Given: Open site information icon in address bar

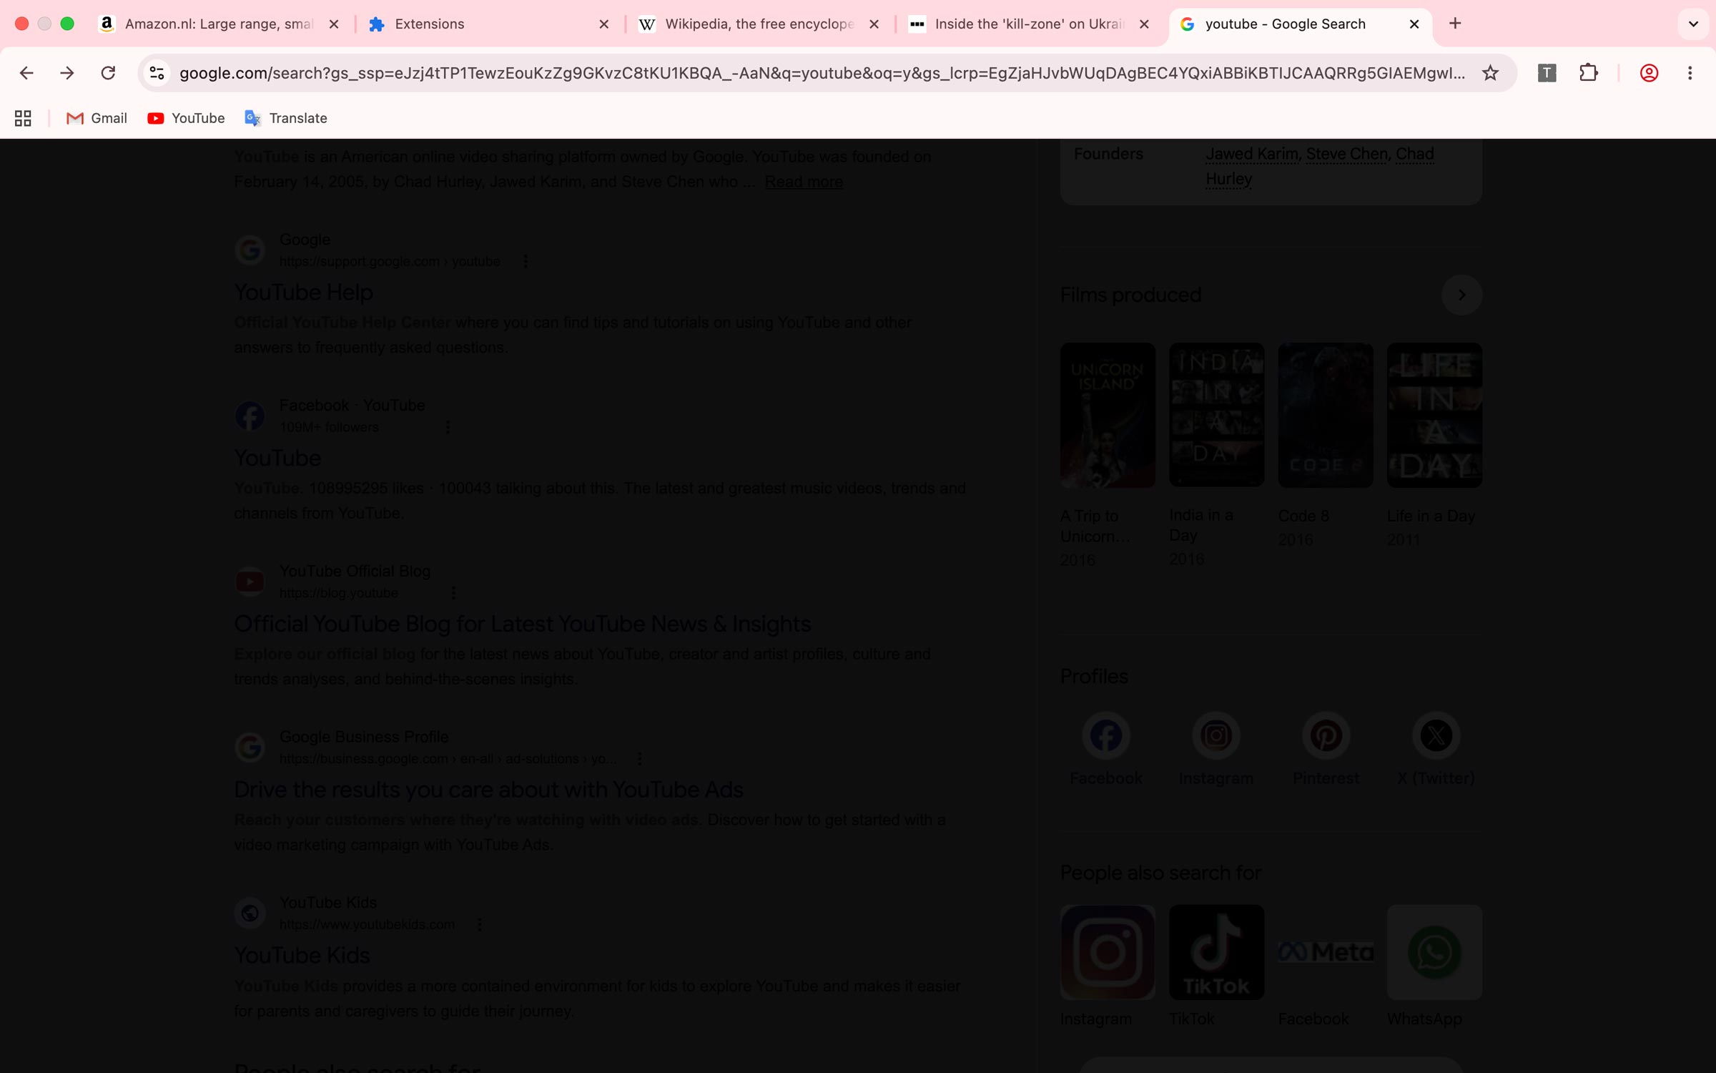Looking at the screenshot, I should pyautogui.click(x=157, y=73).
